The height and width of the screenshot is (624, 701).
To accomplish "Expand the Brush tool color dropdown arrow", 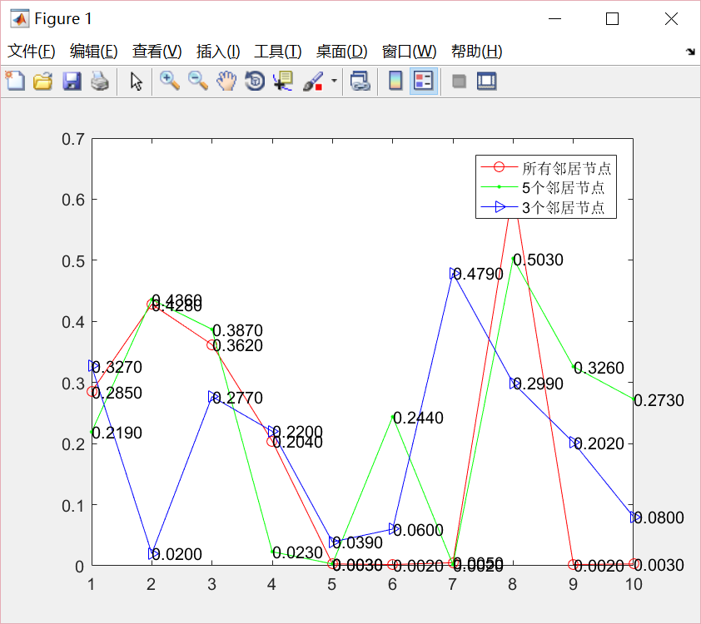I will click(334, 82).
